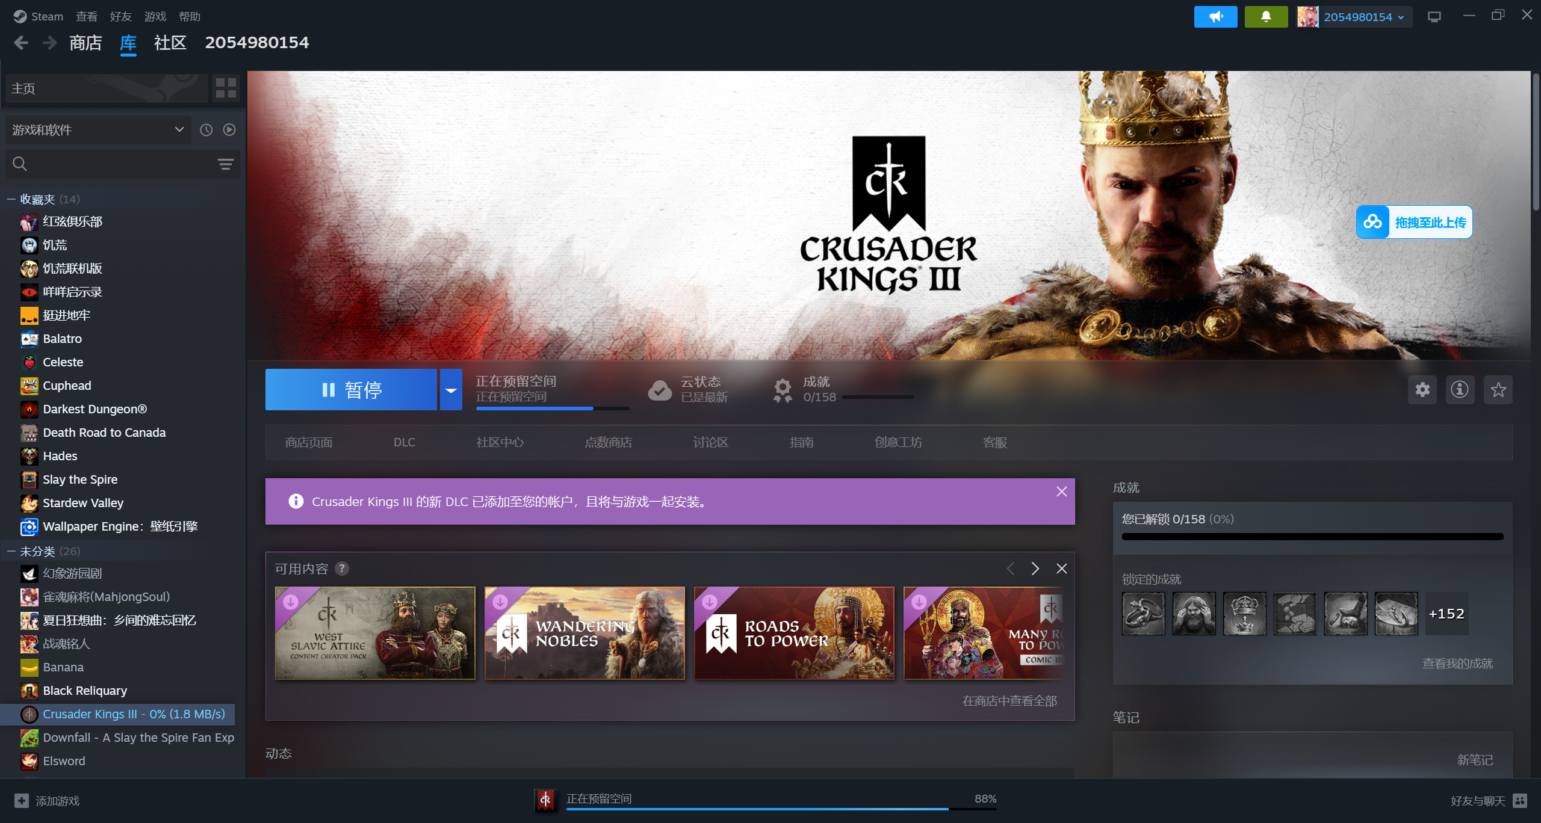1541x823 pixels.
Task: Go back with the left arrow
Action: tap(21, 43)
